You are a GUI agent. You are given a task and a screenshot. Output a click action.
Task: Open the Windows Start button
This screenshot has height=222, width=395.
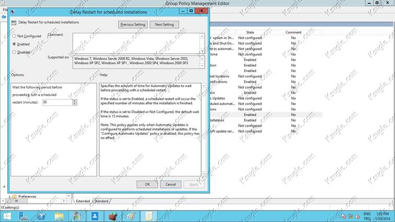tap(7, 216)
